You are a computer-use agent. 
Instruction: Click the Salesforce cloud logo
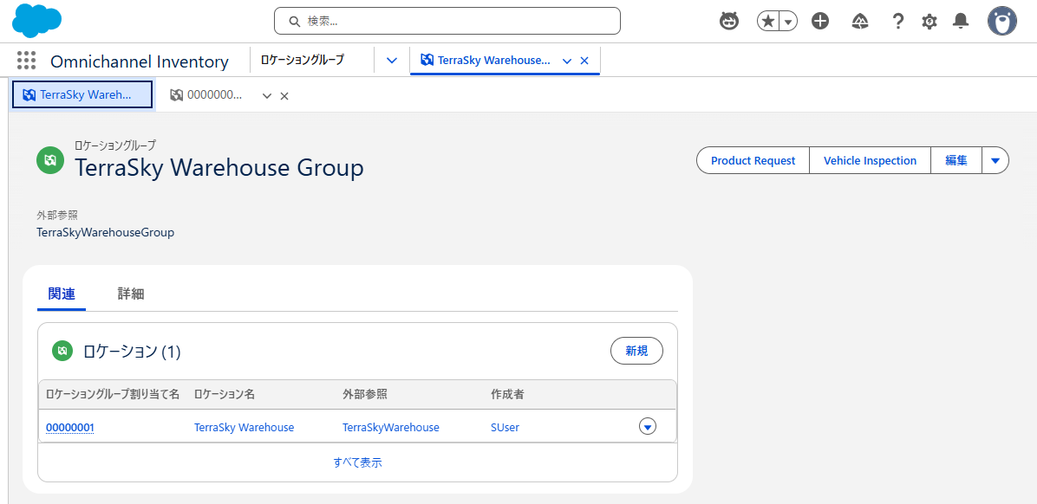[36, 21]
